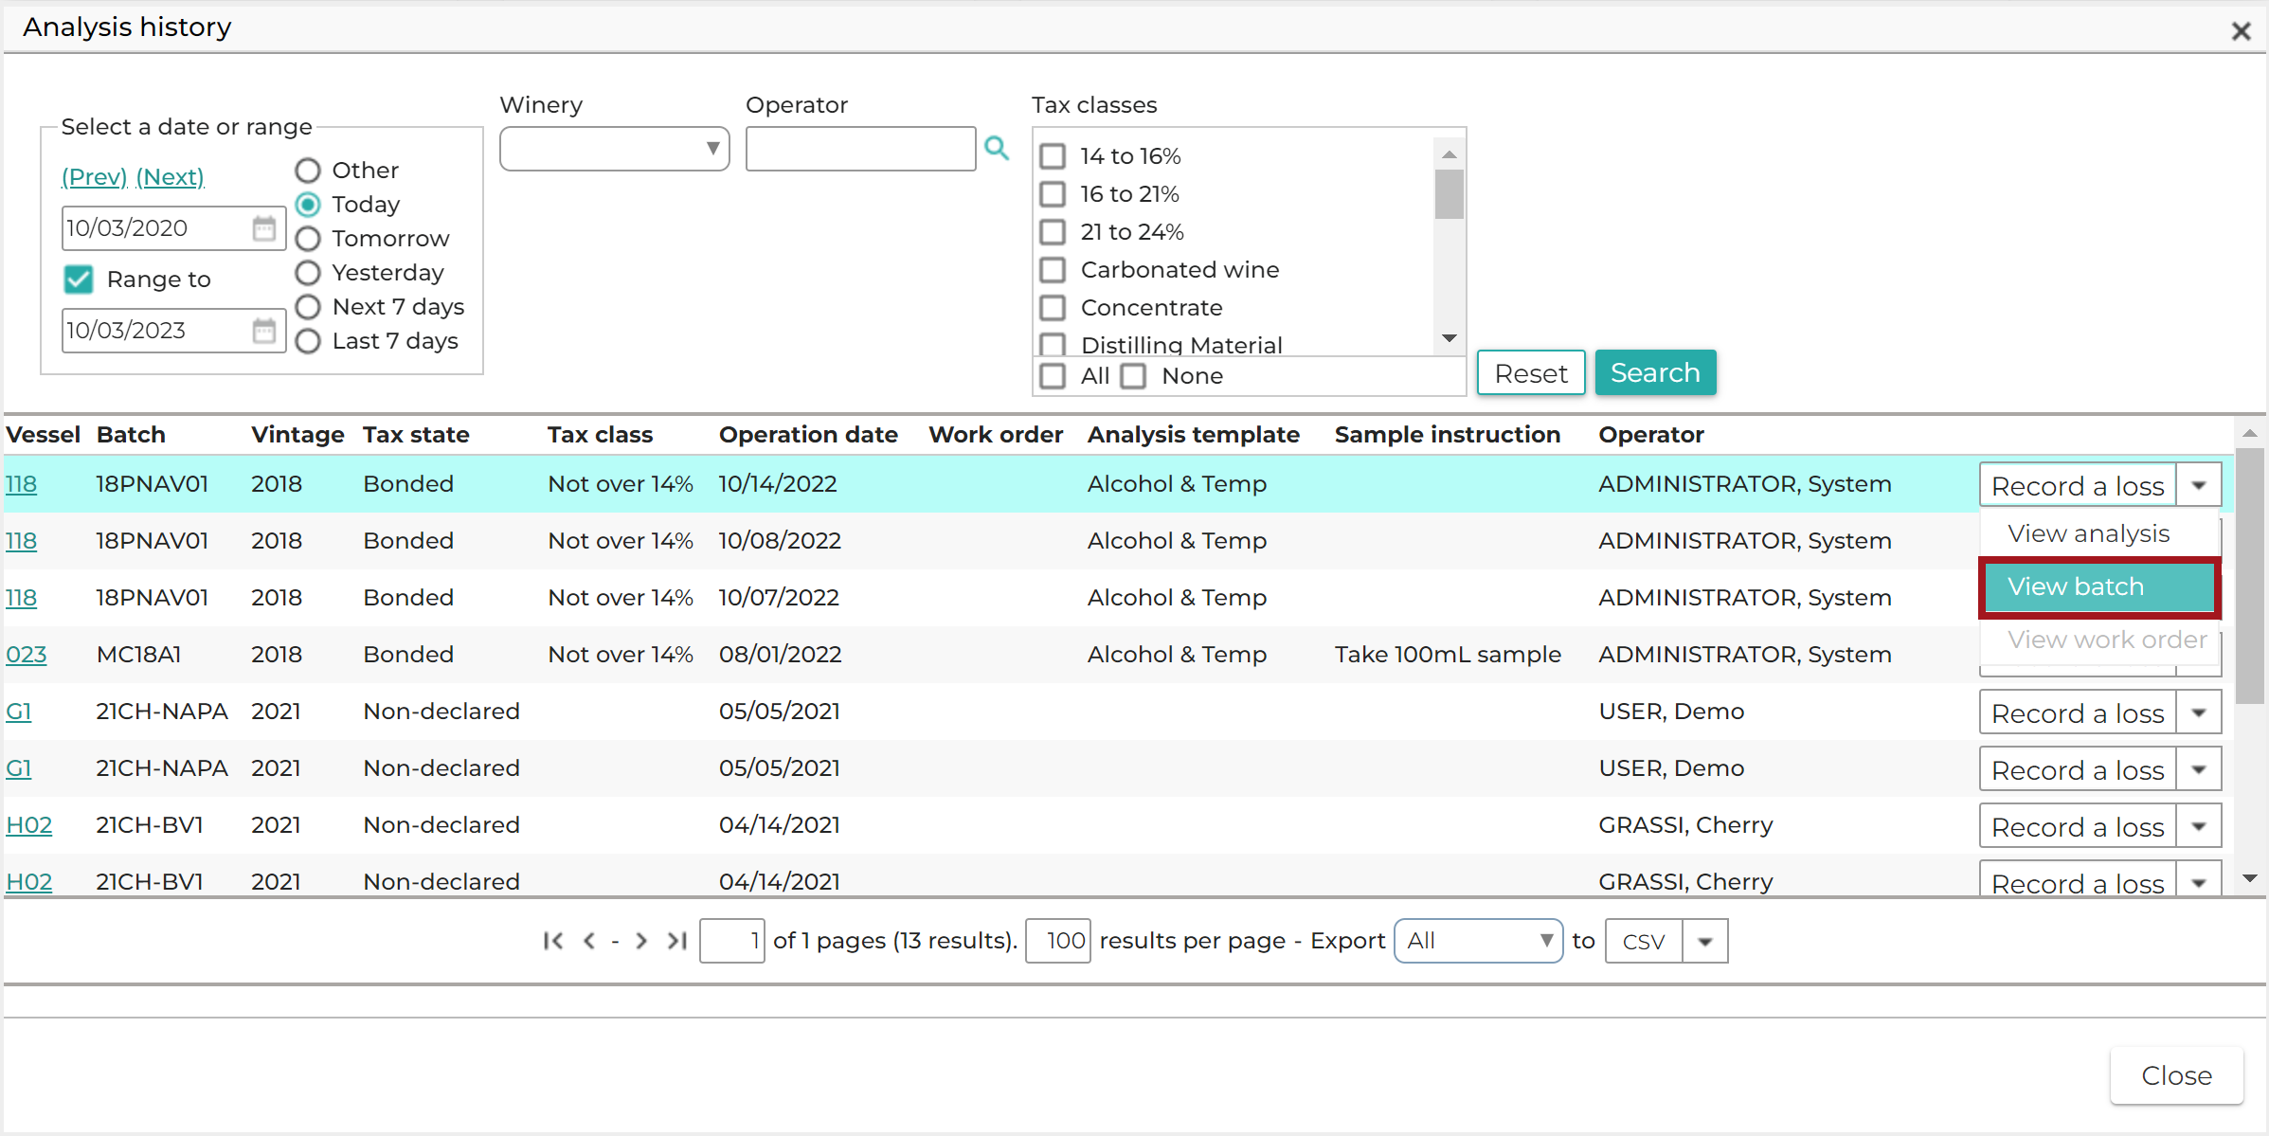The height and width of the screenshot is (1136, 2269).
Task: Click the Take 100mL sample instruction cell
Action: pos(1448,655)
